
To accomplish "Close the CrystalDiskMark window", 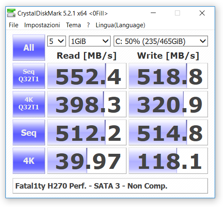I will 202,13.
